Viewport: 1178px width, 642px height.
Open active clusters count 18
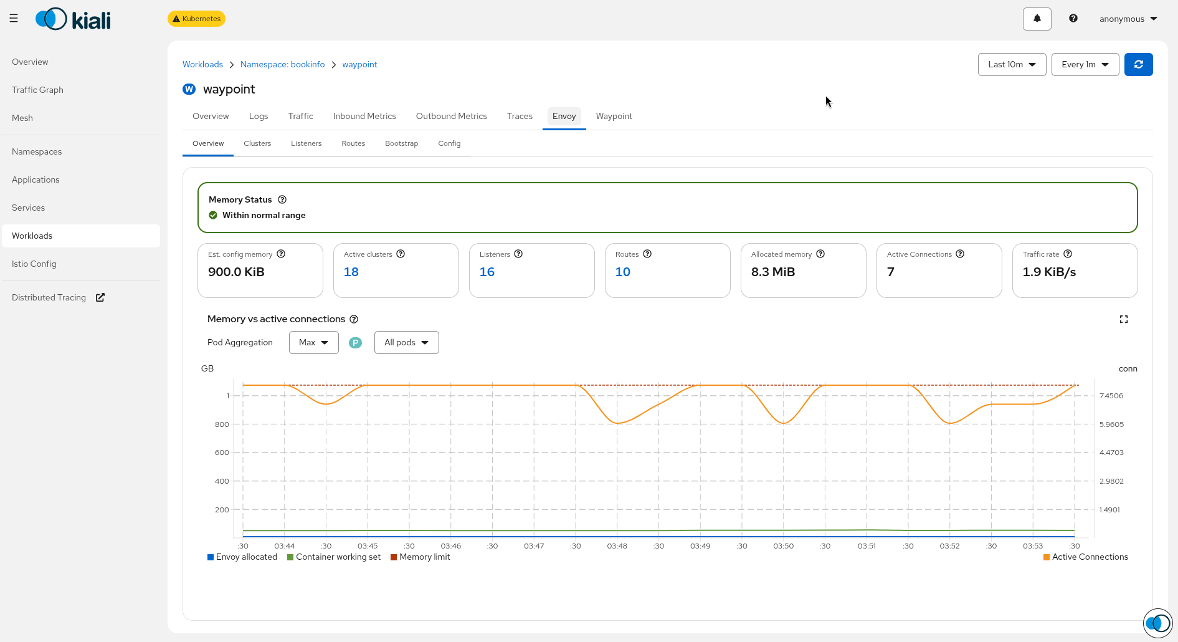(351, 272)
